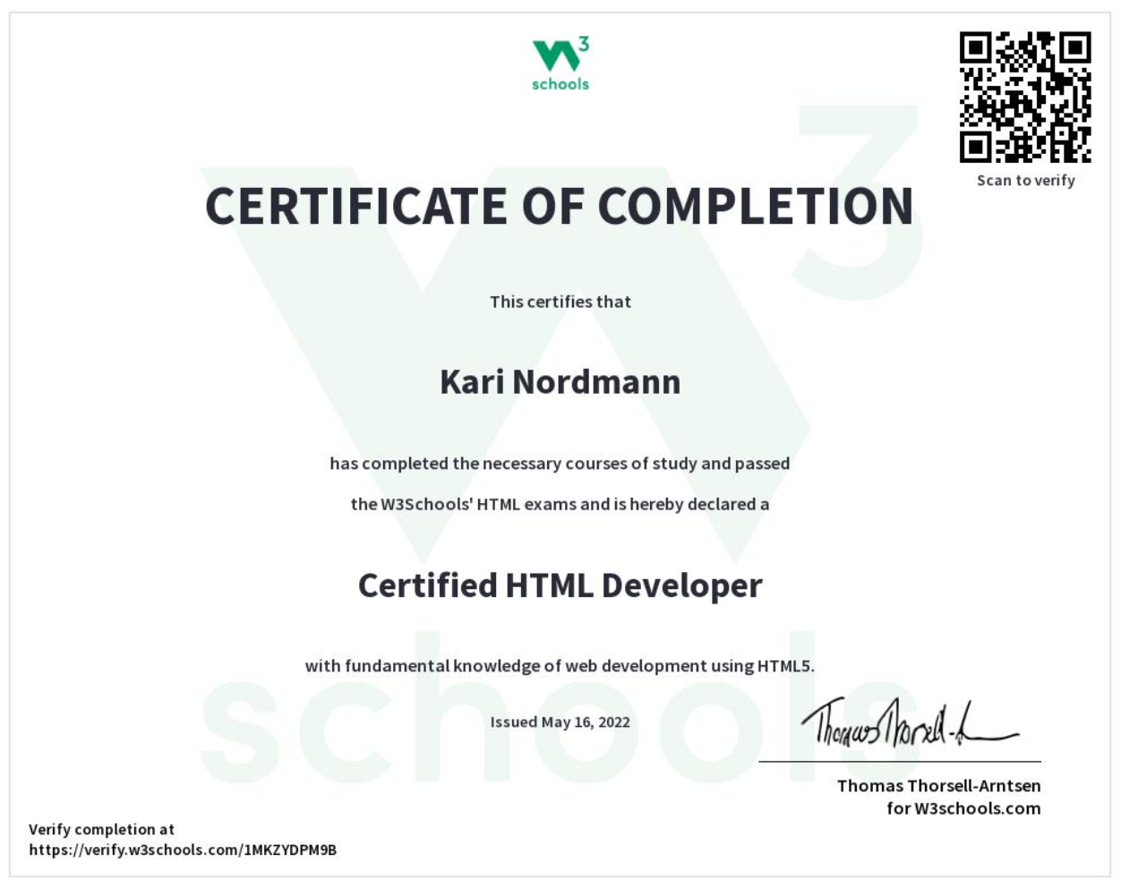The image size is (1121, 888).
Task: Click the 'for W3schools.com' text
Action: pos(962,808)
